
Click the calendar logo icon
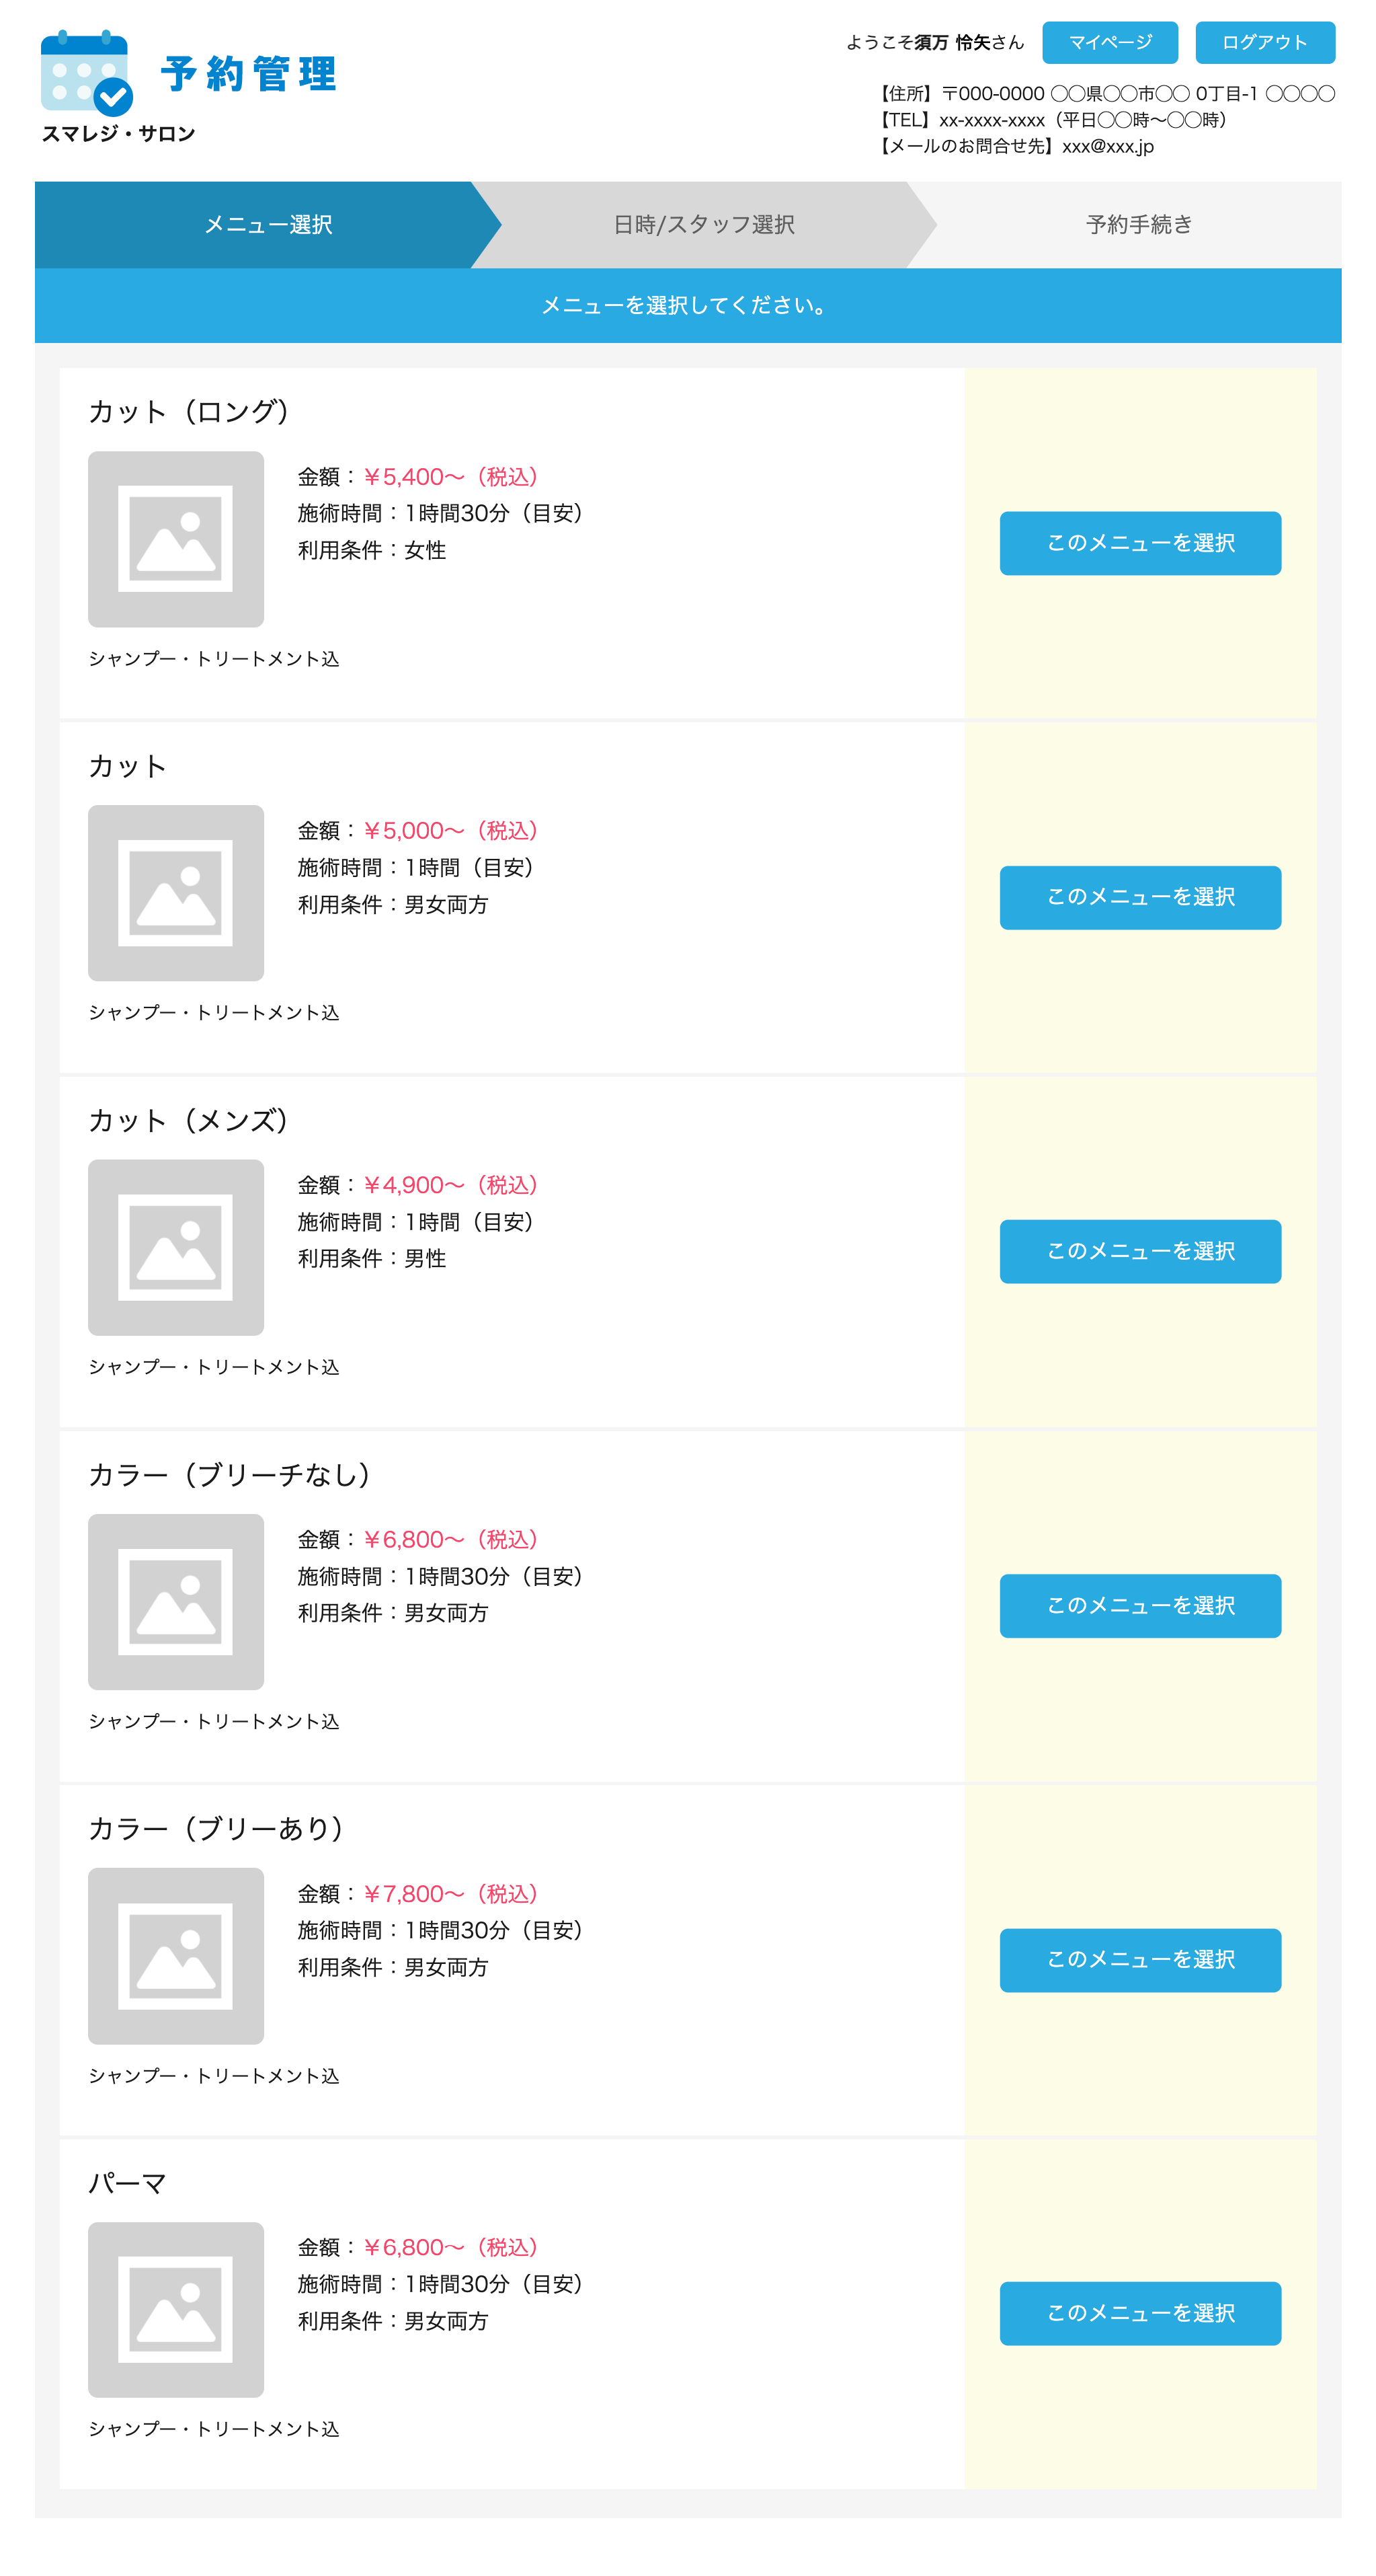[86, 72]
